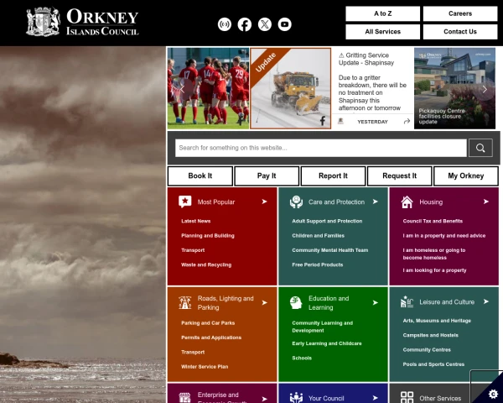Click the Most Popular star icon
The image size is (503, 403).
point(185,201)
